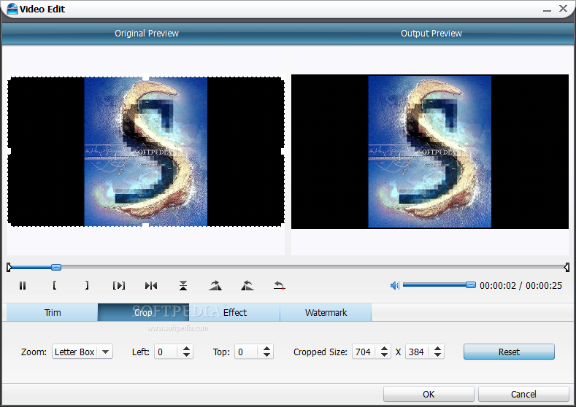Switch to the Crop tab

point(143,312)
